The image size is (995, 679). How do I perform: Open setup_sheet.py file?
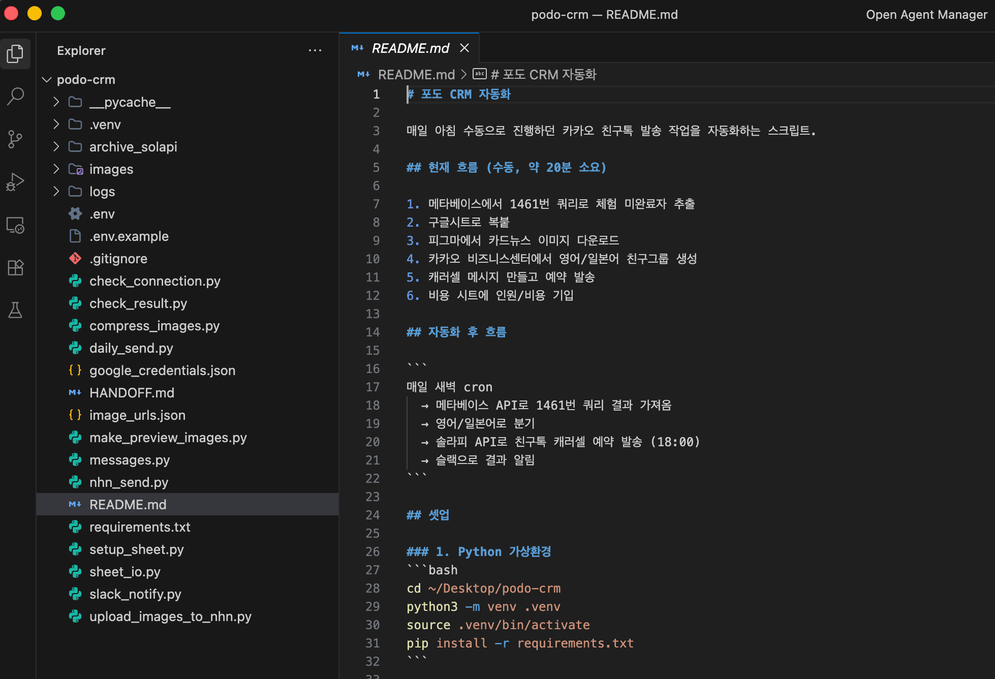pyautogui.click(x=188, y=549)
